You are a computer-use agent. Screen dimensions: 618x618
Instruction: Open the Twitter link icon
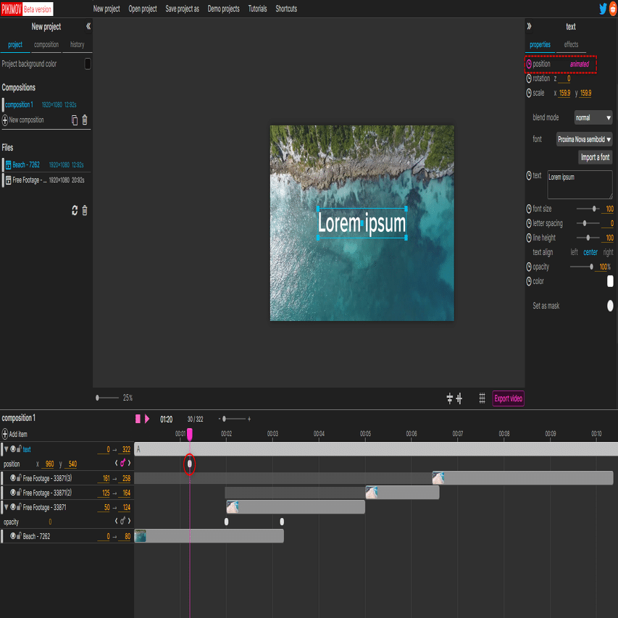[603, 9]
